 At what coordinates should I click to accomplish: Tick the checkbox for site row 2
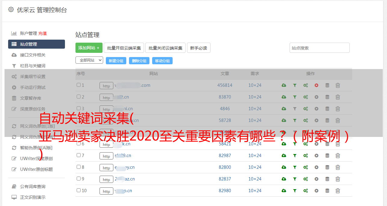pyautogui.click(x=78, y=97)
